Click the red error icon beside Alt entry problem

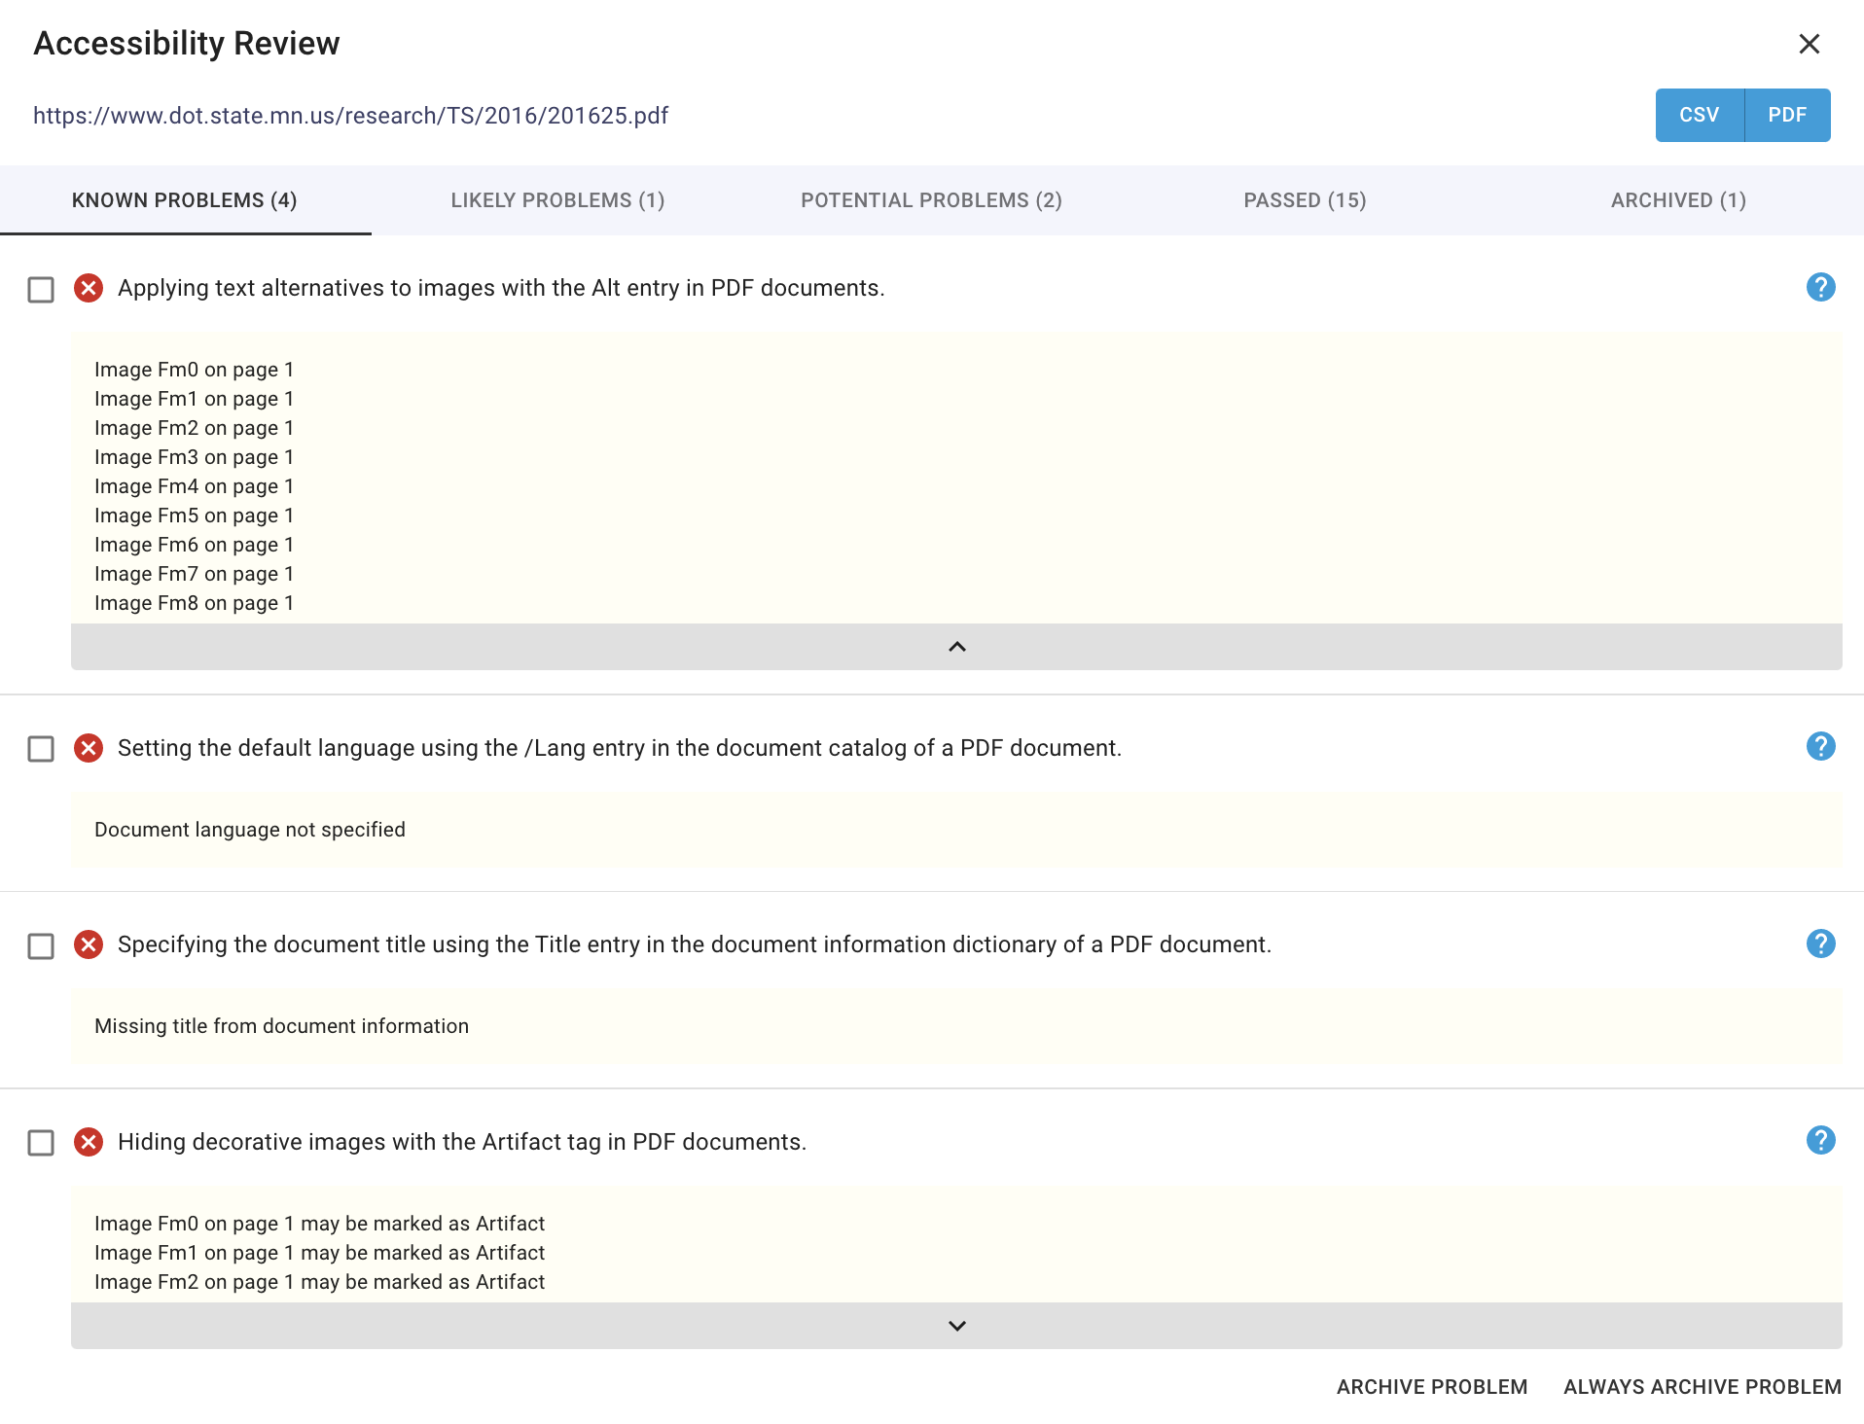[x=89, y=289]
